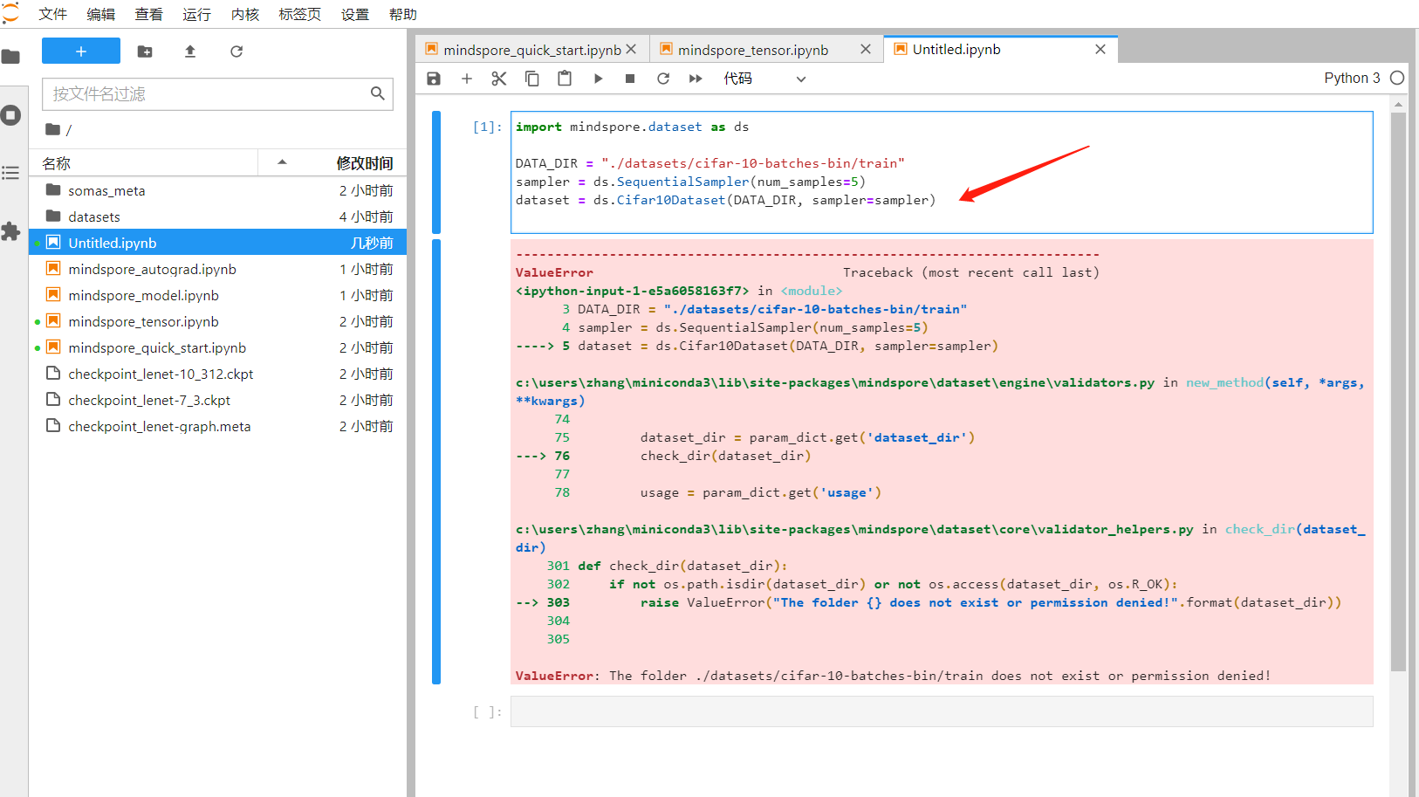Screen dimensions: 1419x797
Task: Open the datasets folder
Action: (x=218, y=216)
